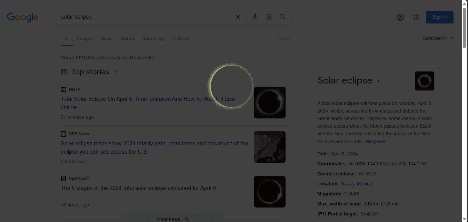The width and height of the screenshot is (468, 222).
Task: Open Top stories options menu
Action: coord(116,72)
